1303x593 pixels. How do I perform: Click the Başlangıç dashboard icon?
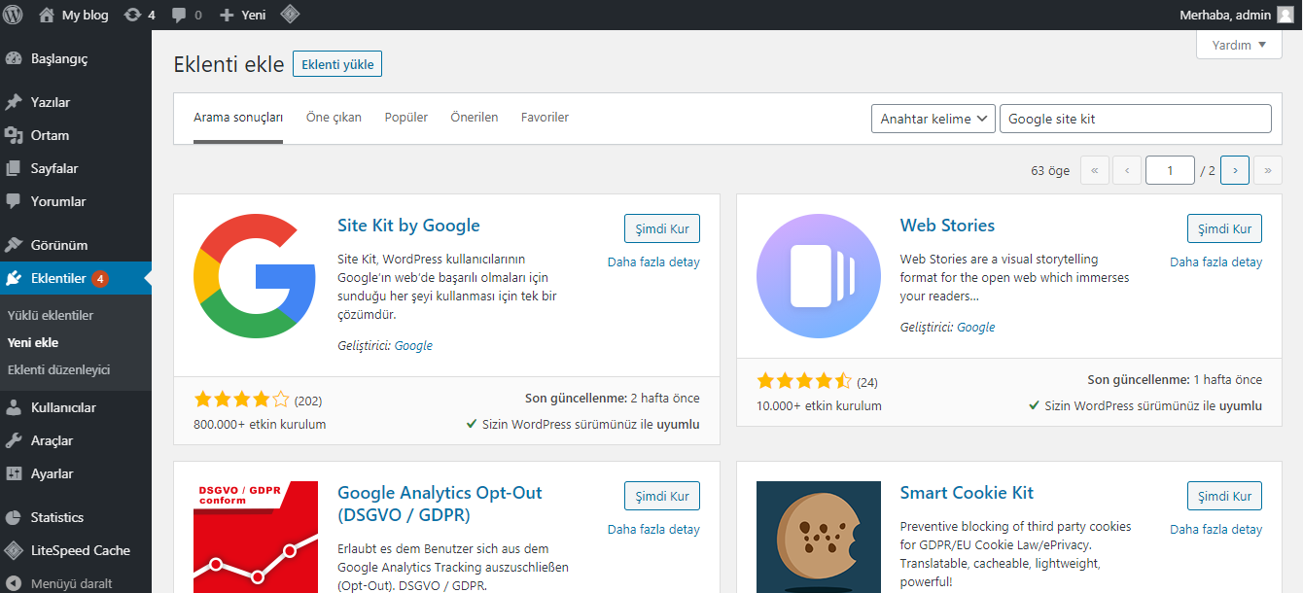[x=14, y=58]
